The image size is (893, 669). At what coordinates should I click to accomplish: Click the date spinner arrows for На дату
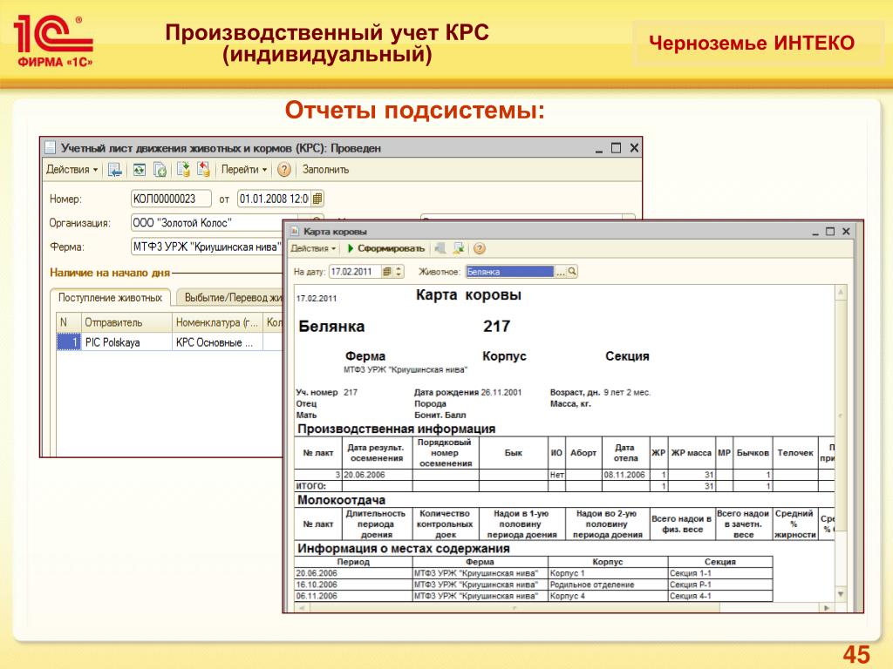point(399,272)
